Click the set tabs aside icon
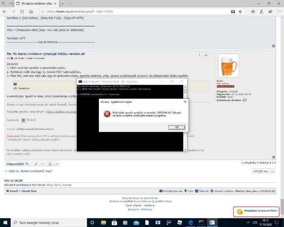The width and height of the screenshot is (284, 227). point(11,3)
